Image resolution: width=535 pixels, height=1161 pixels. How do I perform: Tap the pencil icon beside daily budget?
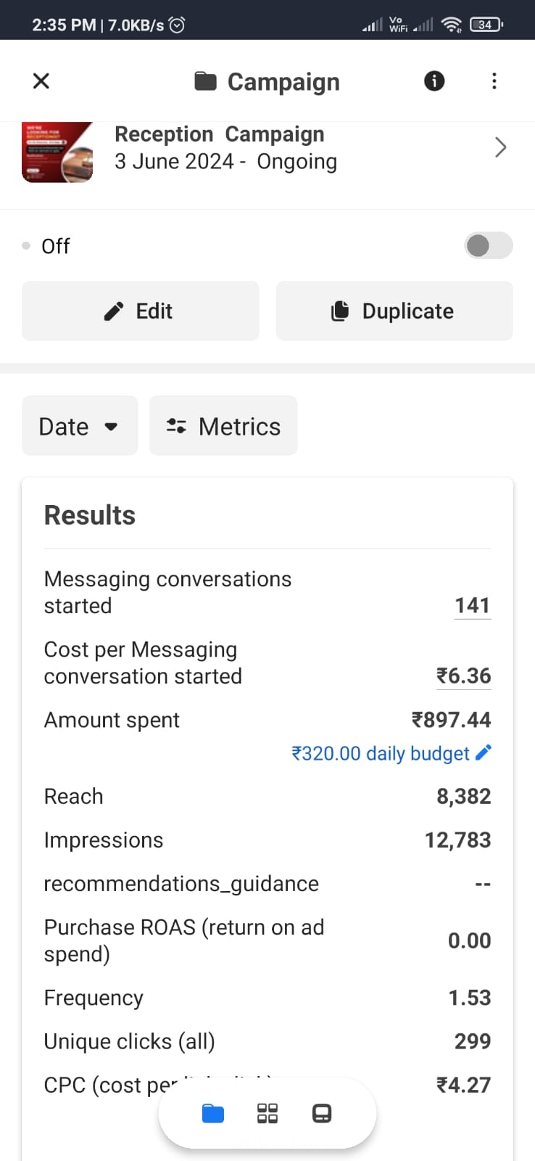coord(484,752)
